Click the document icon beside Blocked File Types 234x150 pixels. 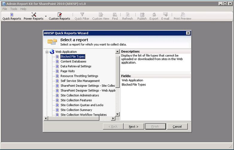[57, 57]
